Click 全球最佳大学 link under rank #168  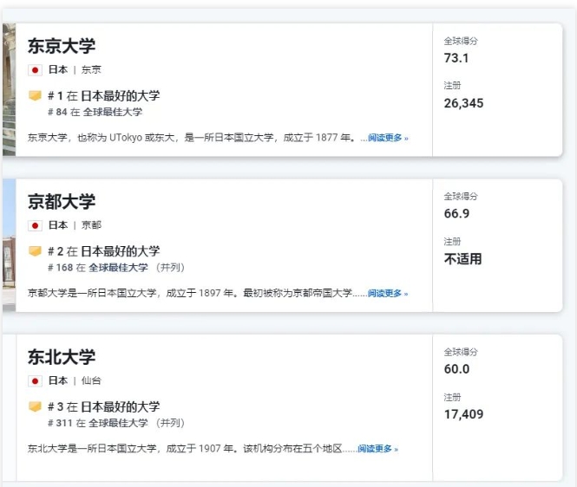[118, 268]
